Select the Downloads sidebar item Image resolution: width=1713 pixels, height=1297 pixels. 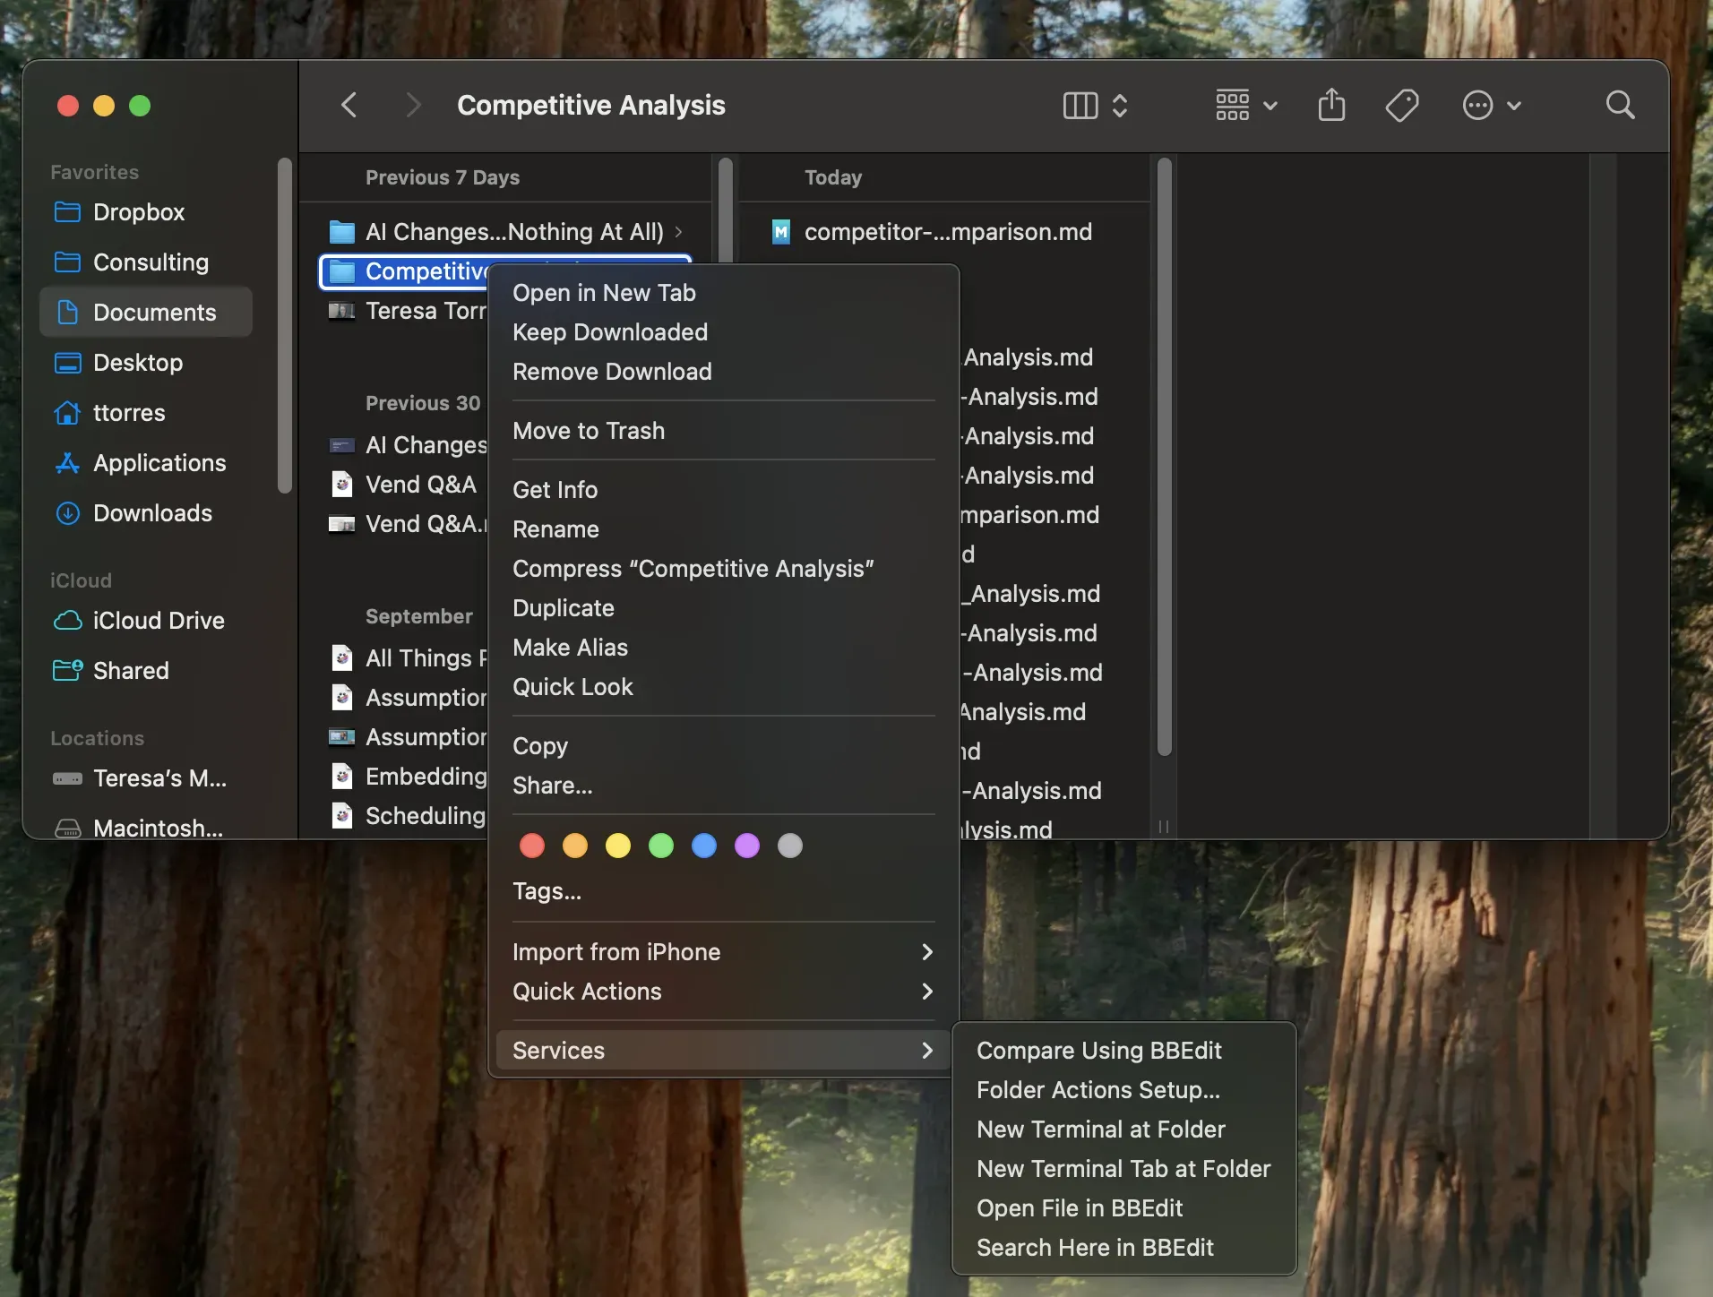tap(152, 512)
